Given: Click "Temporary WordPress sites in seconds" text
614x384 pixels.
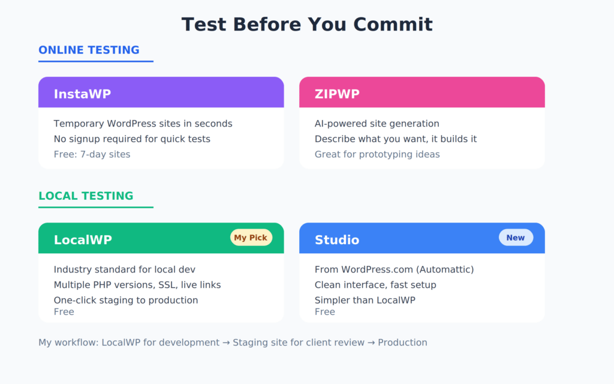Looking at the screenshot, I should pyautogui.click(x=143, y=124).
